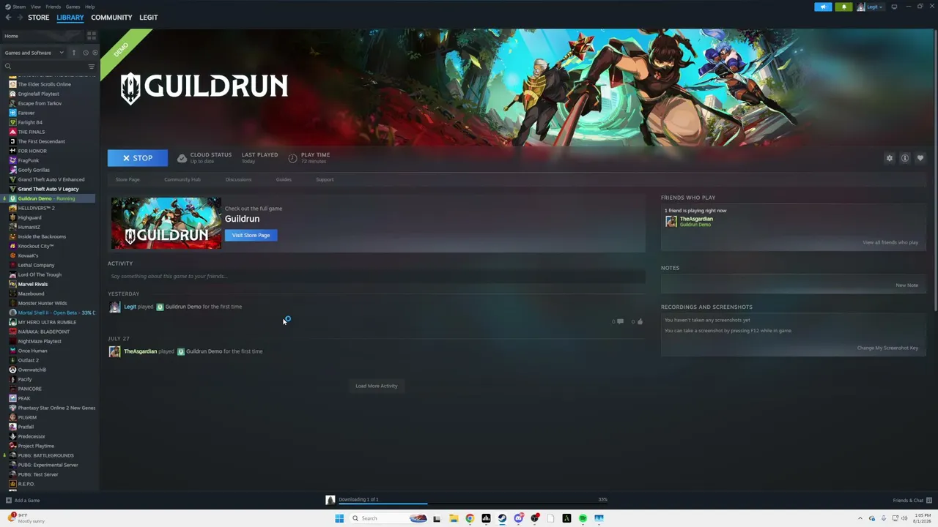Show hidden system tray icons chevron
Image resolution: width=938 pixels, height=527 pixels.
pos(862,518)
